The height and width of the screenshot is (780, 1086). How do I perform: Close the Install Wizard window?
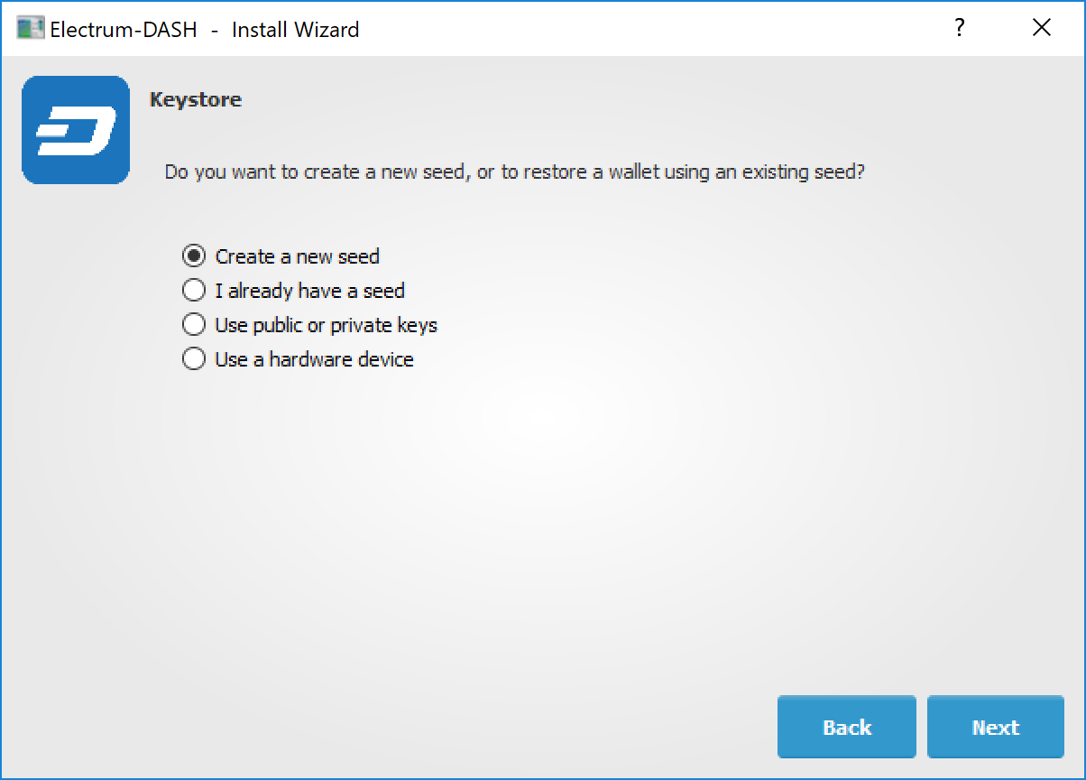point(1042,28)
